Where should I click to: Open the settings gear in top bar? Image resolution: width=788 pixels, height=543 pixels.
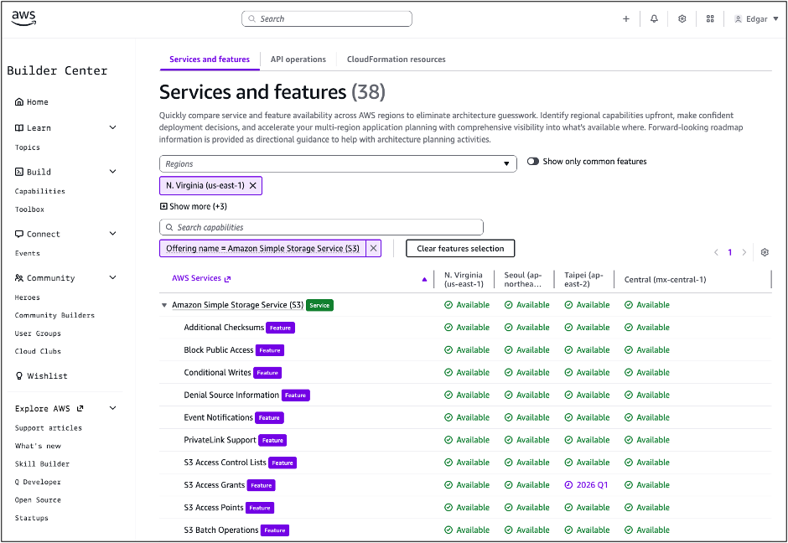(x=682, y=19)
